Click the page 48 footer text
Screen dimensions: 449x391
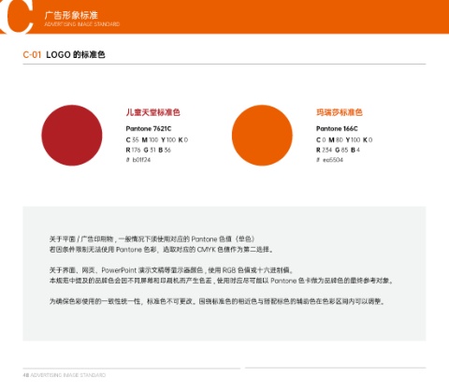pos(65,375)
